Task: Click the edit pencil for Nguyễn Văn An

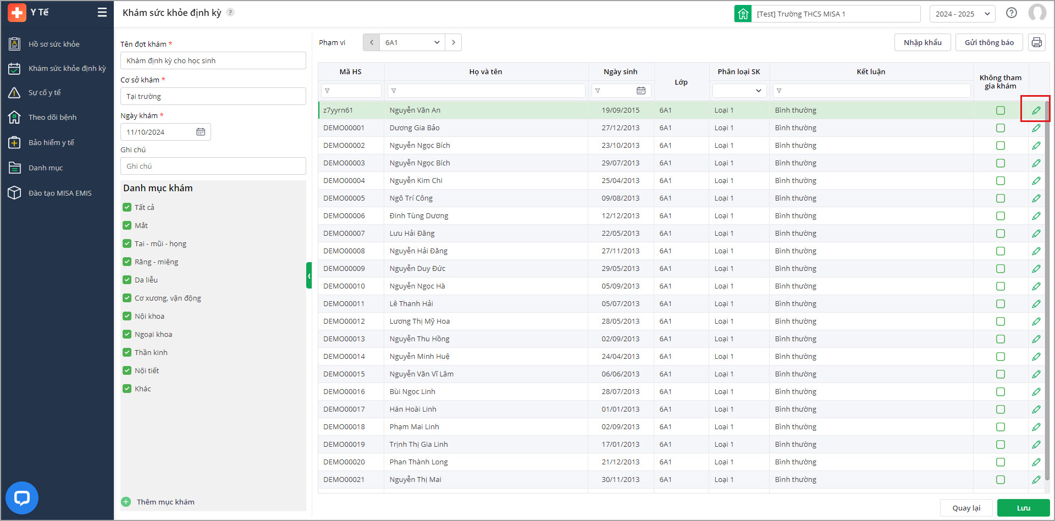Action: 1036,110
